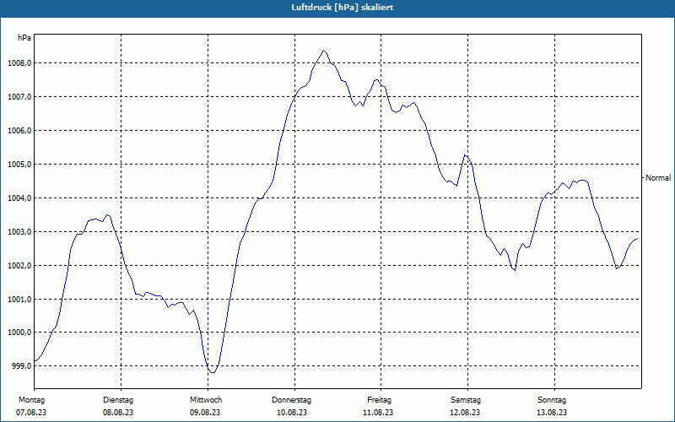
Task: Click the 1003,0 axis label
Action: pyautogui.click(x=19, y=231)
